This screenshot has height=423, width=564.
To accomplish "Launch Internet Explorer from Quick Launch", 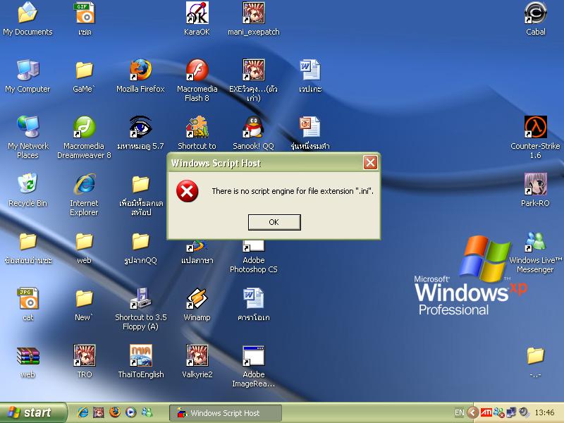I will click(x=83, y=412).
